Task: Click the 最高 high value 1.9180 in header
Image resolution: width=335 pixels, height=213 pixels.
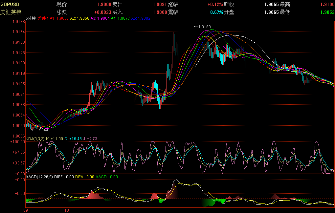Action: [327, 5]
